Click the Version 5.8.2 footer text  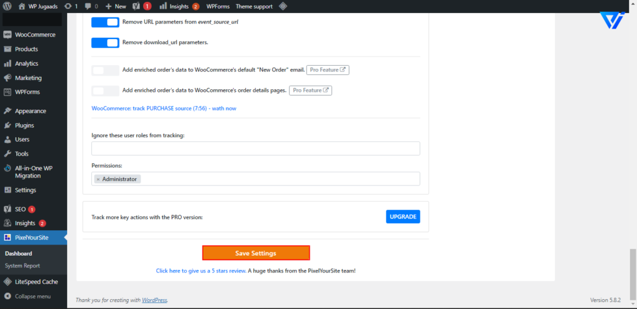605,300
